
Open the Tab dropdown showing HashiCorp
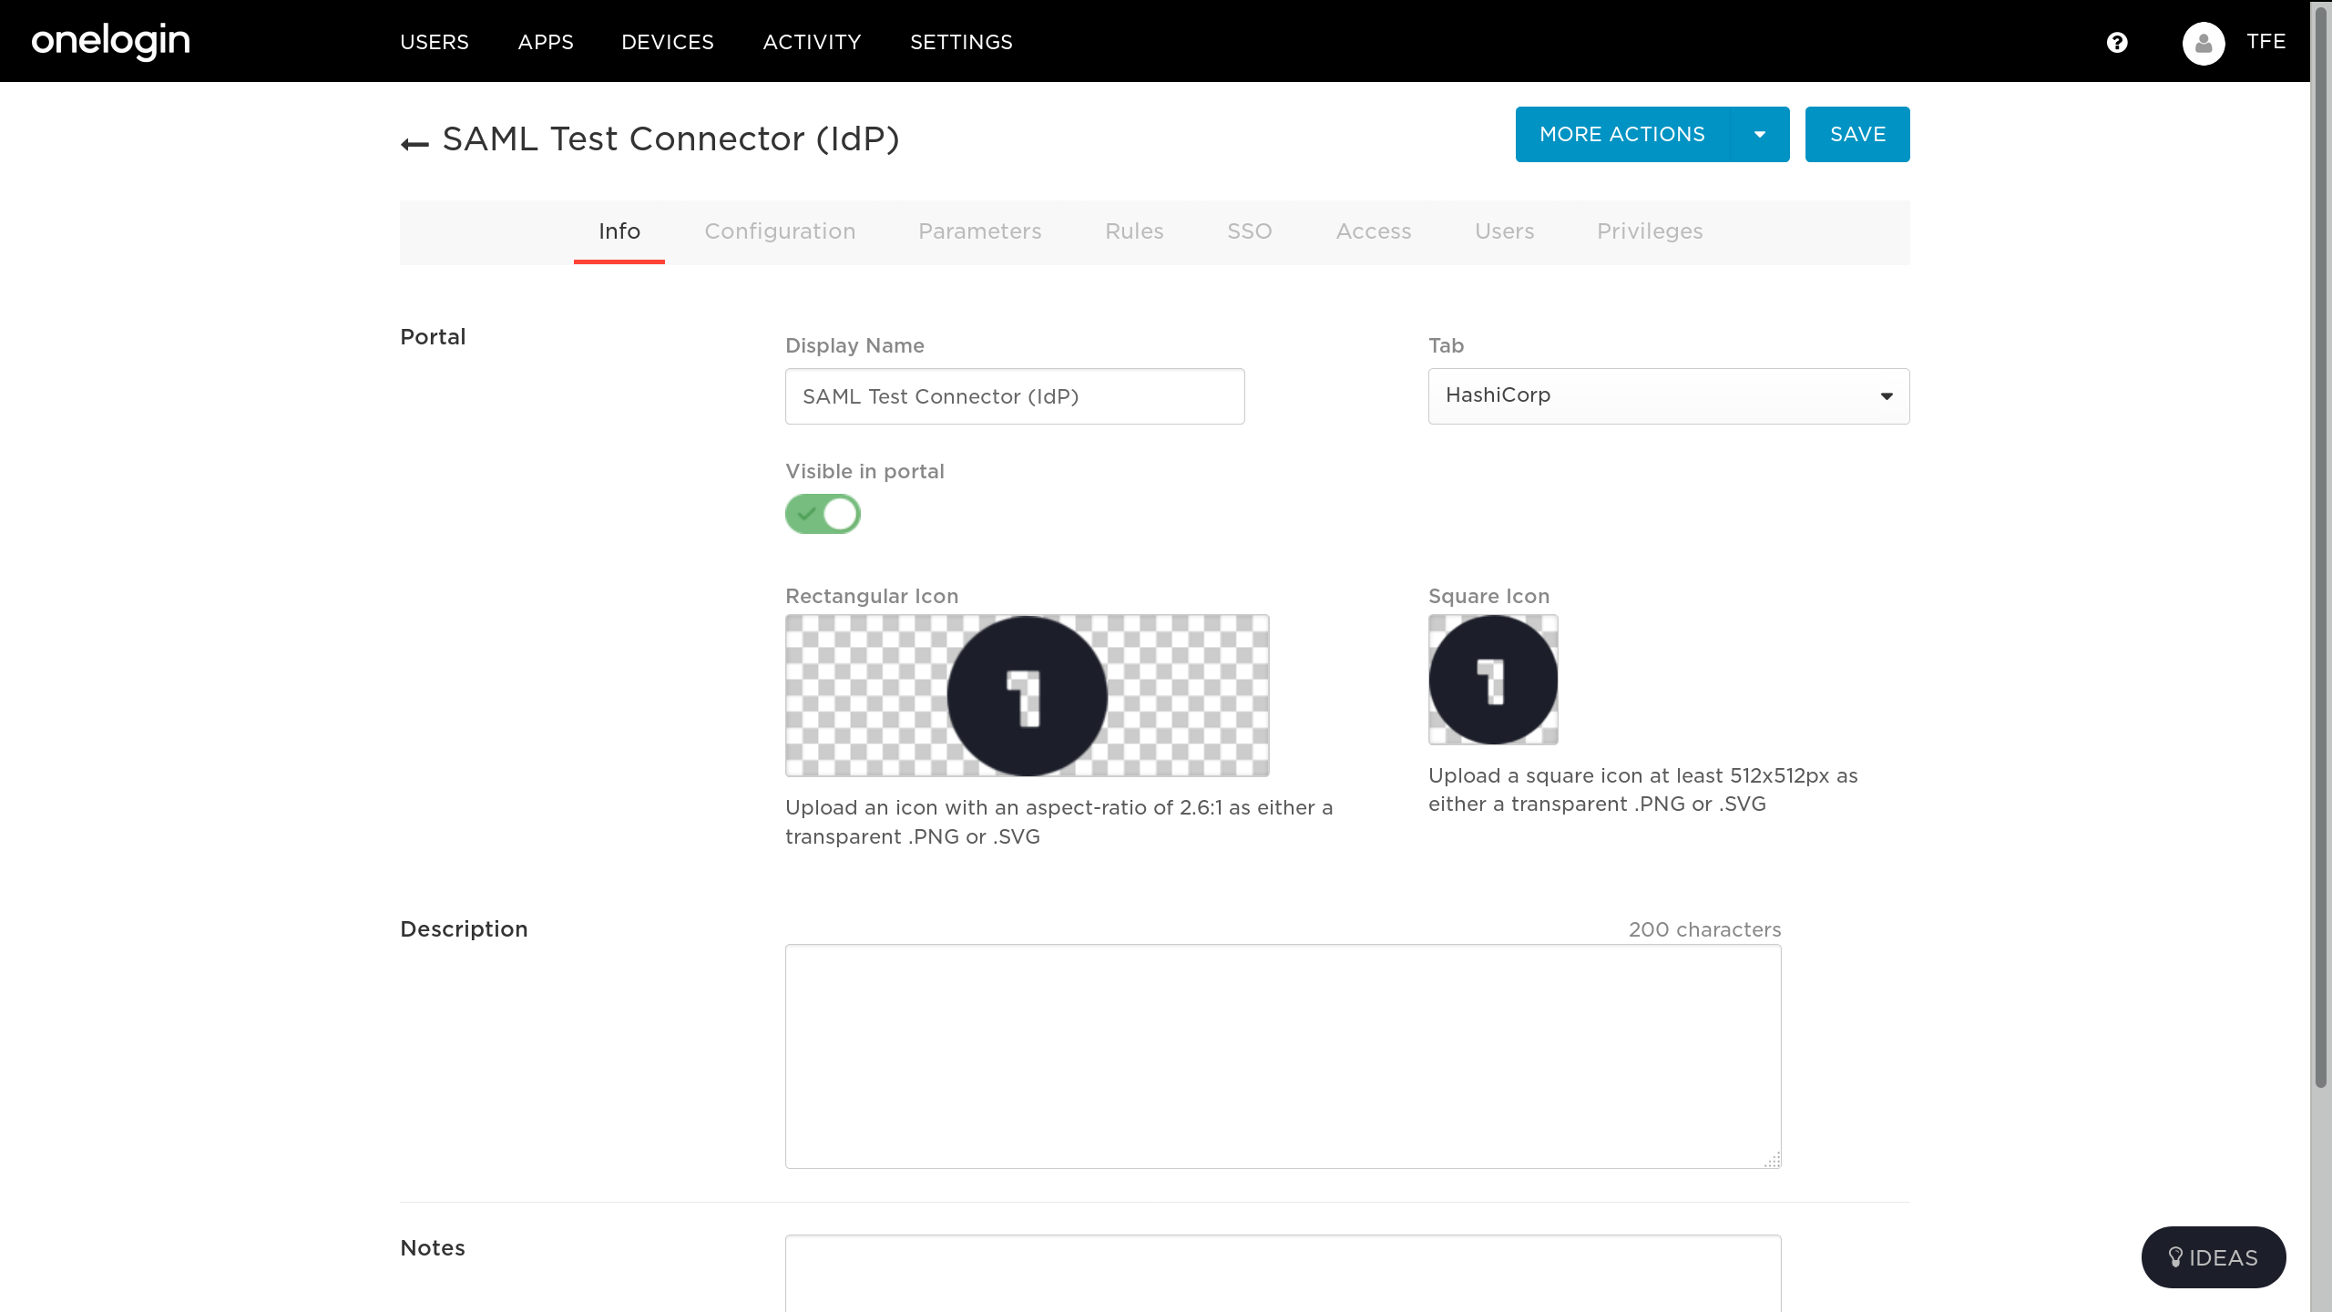[x=1668, y=396]
